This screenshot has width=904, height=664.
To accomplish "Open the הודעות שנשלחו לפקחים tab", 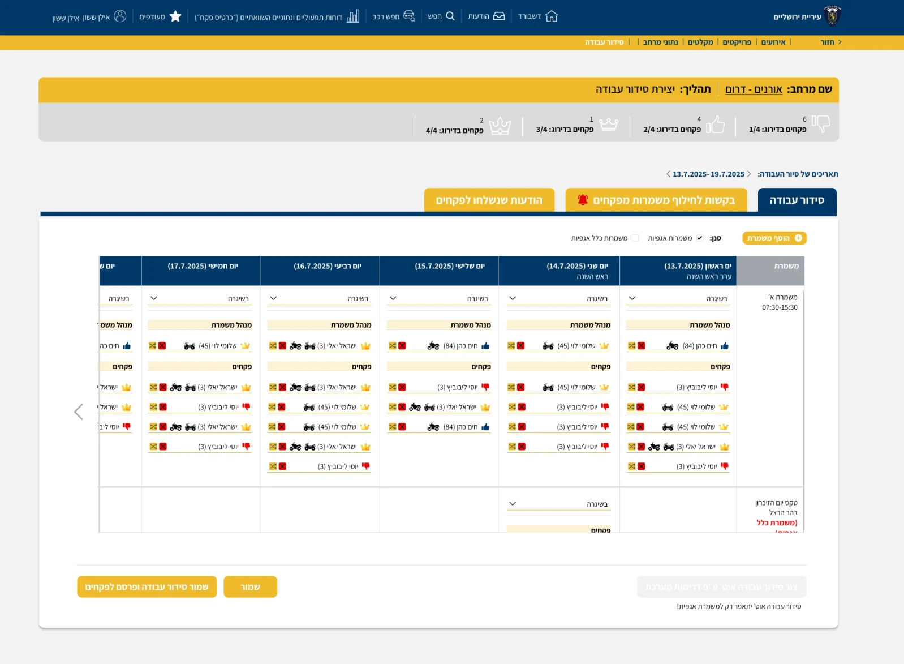I will (489, 200).
